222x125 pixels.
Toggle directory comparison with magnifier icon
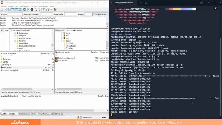tap(48, 10)
